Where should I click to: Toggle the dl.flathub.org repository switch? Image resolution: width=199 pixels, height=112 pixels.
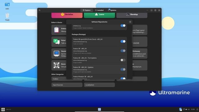[123, 26]
